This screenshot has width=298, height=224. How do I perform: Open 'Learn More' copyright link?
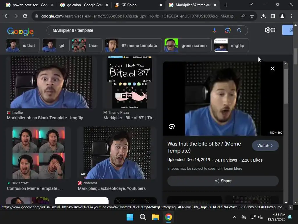233,168
